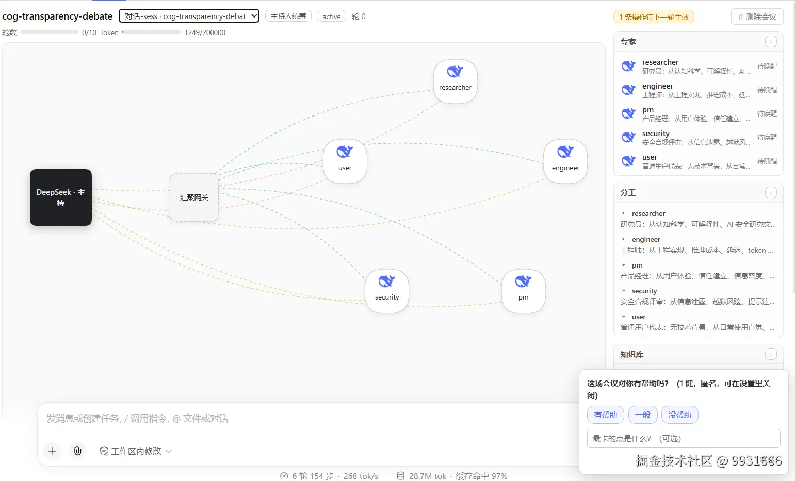Click the cog-transparency-debate title
This screenshot has height=481, width=795.
pyautogui.click(x=57, y=16)
